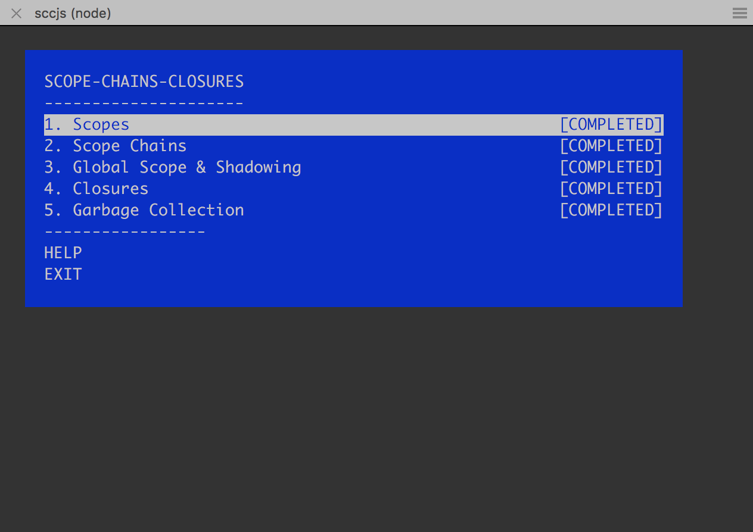Open the "4. Closures" exercise
This screenshot has height=532, width=753.
tap(354, 189)
